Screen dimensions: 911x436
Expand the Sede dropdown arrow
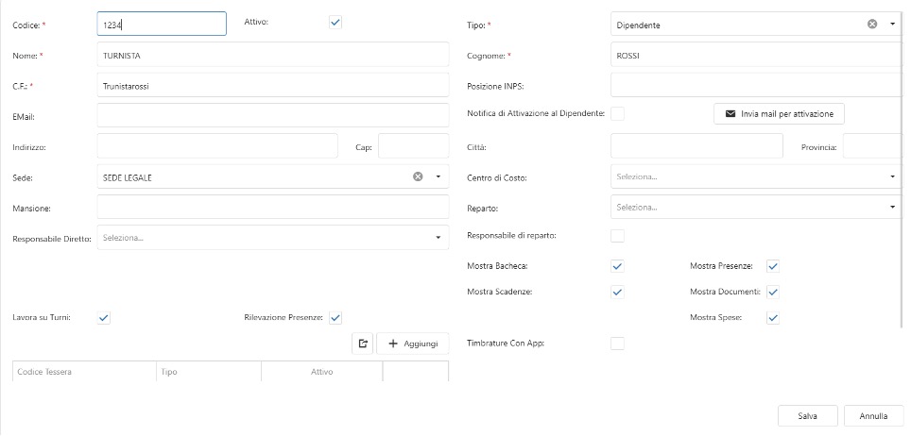[x=438, y=176]
